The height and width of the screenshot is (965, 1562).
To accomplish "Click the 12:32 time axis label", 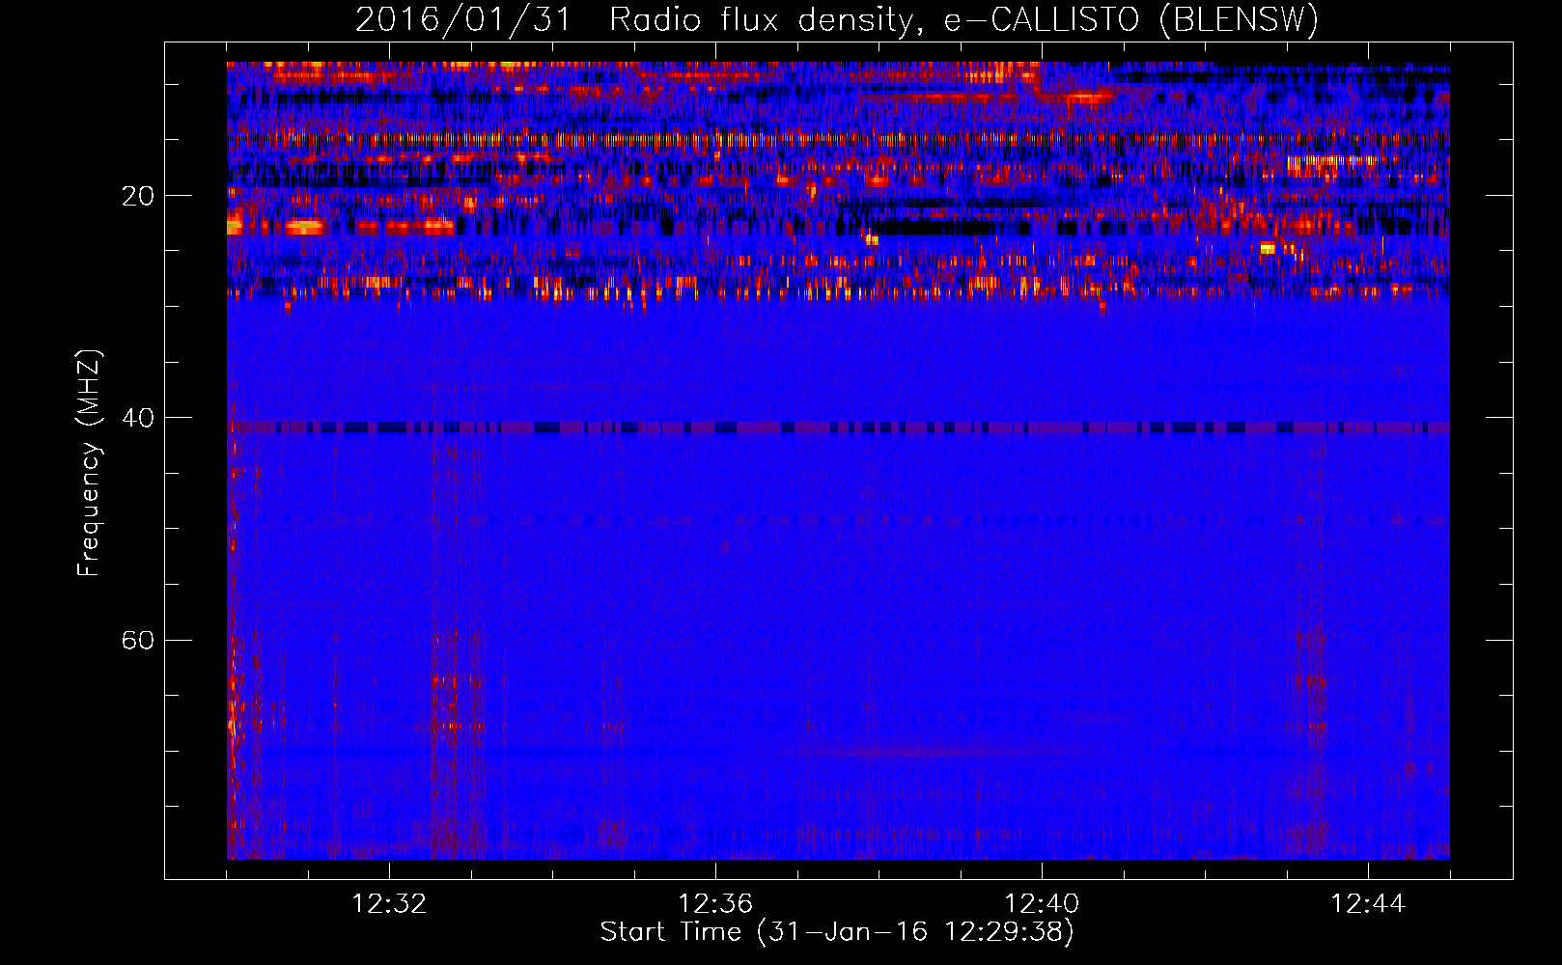I will point(389,904).
